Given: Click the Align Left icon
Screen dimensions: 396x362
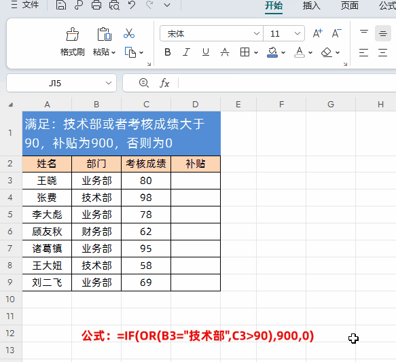Looking at the screenshot, I should (363, 52).
